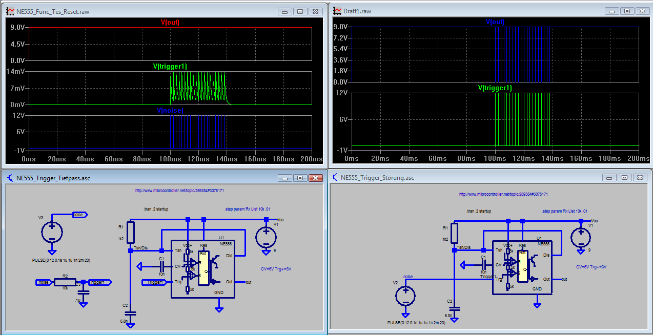Minimize the NE555_Trigger_Tiefpass.asc window
Viewport: 653px width, 335px height.
coord(285,178)
